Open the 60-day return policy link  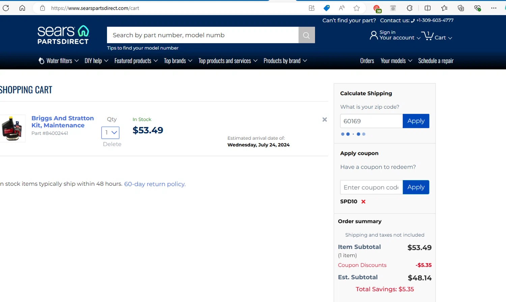[x=155, y=184]
